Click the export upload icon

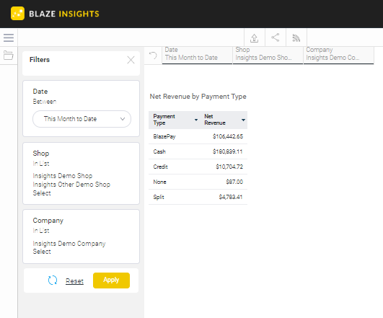[255, 37]
